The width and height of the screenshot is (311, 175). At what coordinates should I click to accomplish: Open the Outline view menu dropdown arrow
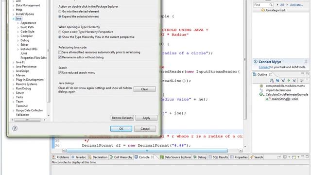click(307, 80)
